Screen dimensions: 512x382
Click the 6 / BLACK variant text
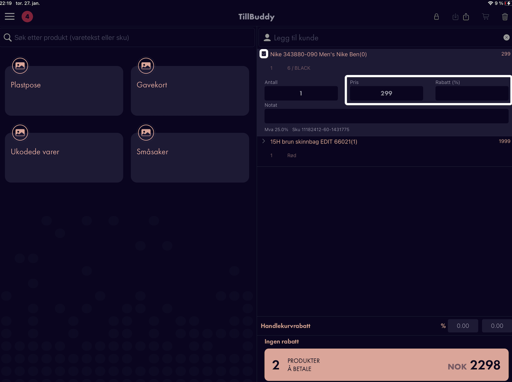coord(299,68)
